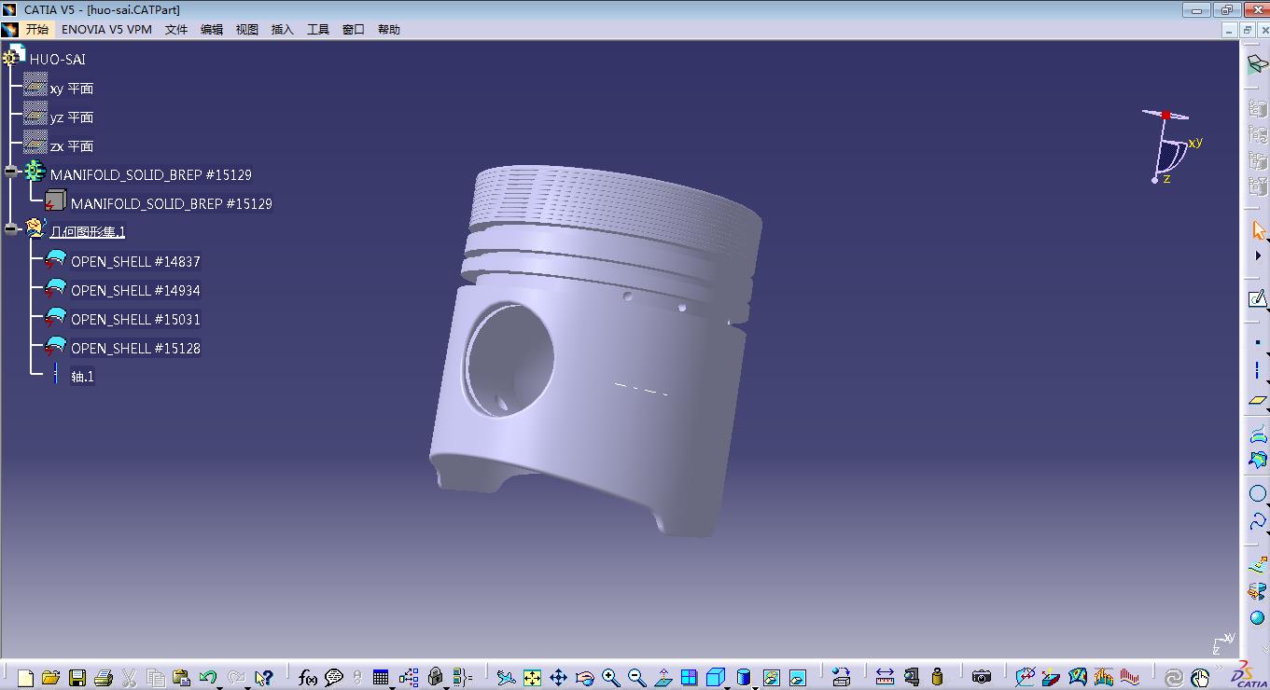This screenshot has height=690, width=1270.
Task: Open the 插入 menu
Action: (x=283, y=29)
